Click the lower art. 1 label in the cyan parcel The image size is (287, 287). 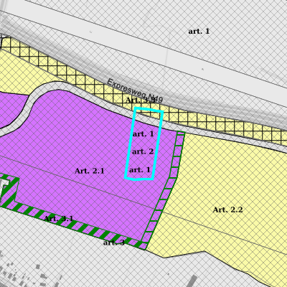pyautogui.click(x=140, y=170)
